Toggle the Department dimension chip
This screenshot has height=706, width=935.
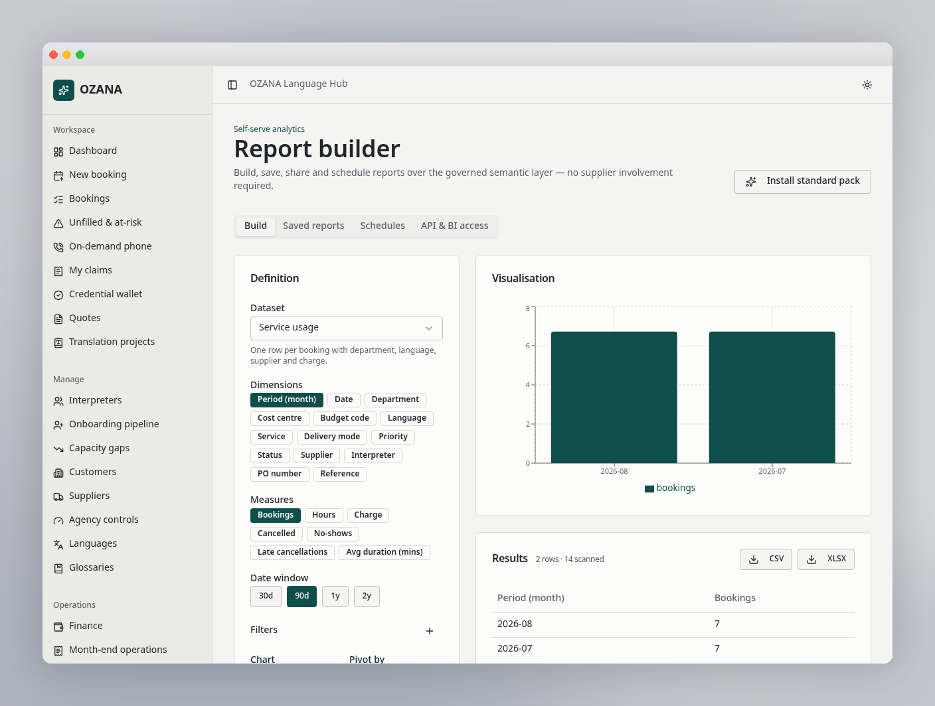395,399
